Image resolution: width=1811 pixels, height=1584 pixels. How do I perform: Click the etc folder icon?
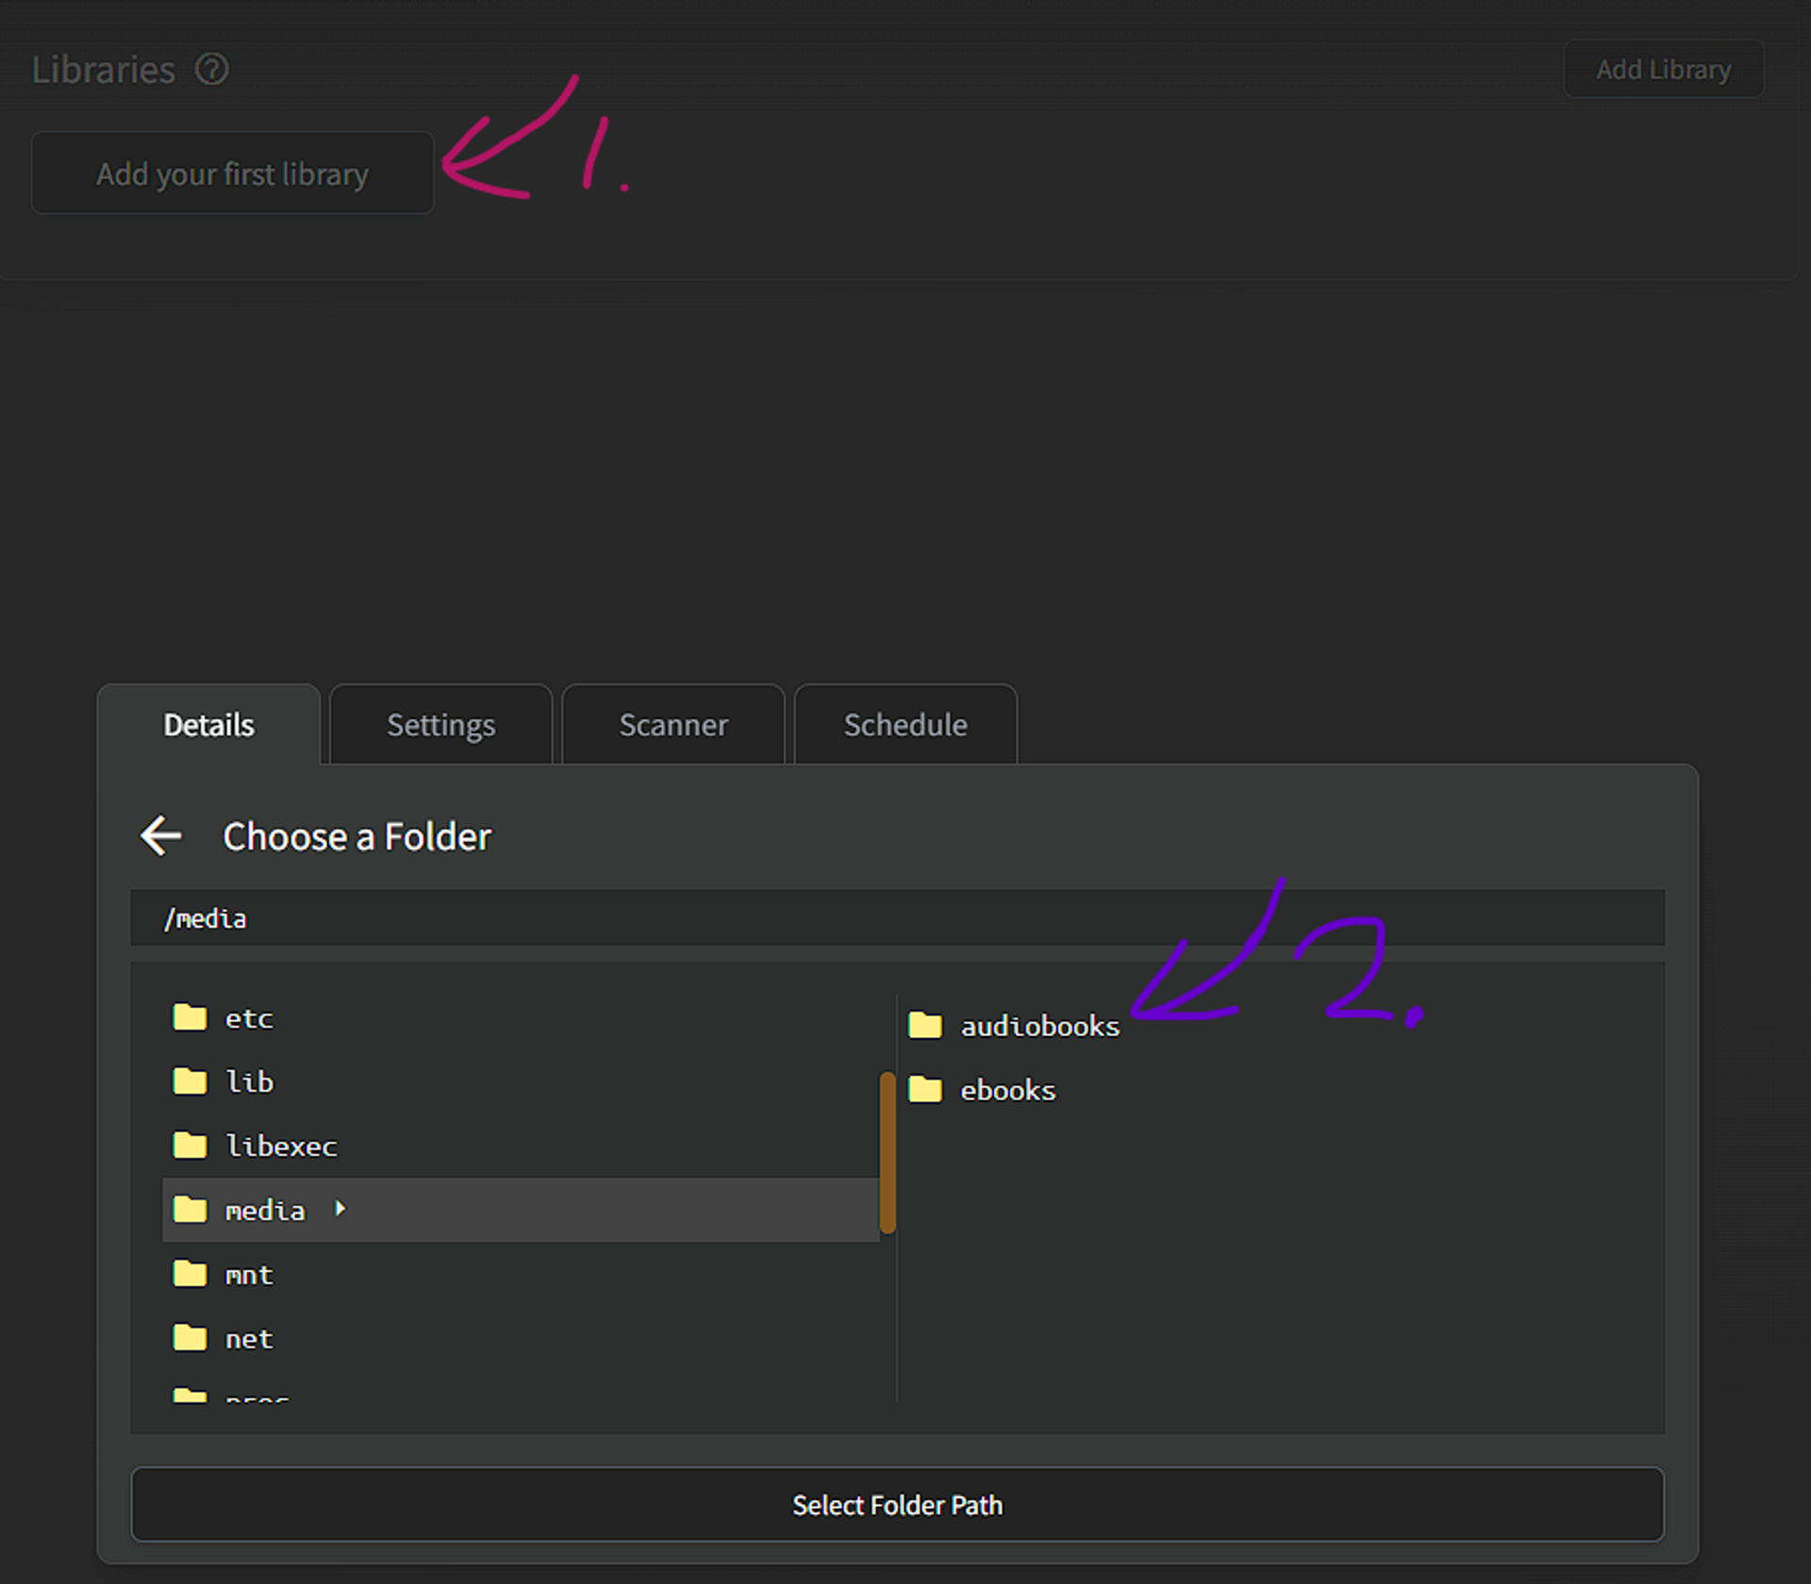tap(190, 1017)
